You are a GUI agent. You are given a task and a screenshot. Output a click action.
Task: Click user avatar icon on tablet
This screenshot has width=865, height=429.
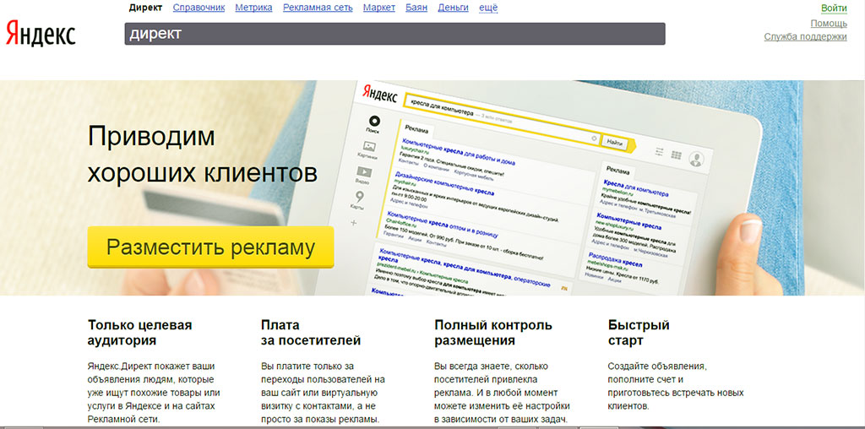[x=696, y=159]
